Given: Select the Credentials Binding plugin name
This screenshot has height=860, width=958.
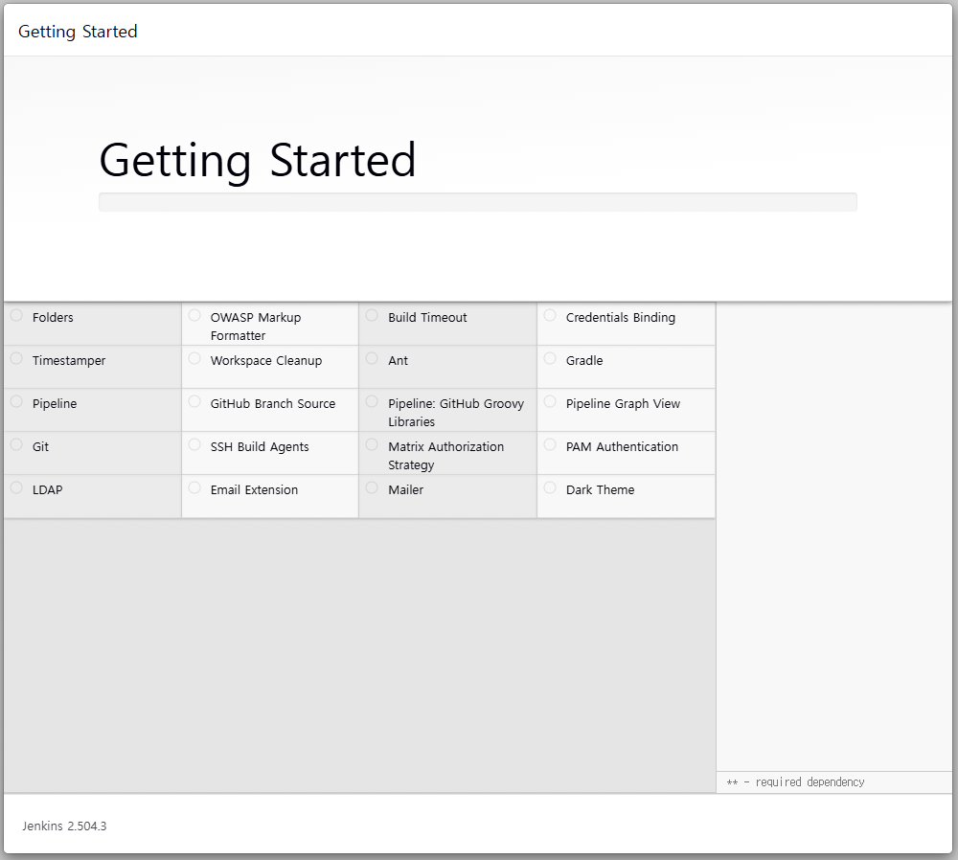Looking at the screenshot, I should pyautogui.click(x=620, y=318).
